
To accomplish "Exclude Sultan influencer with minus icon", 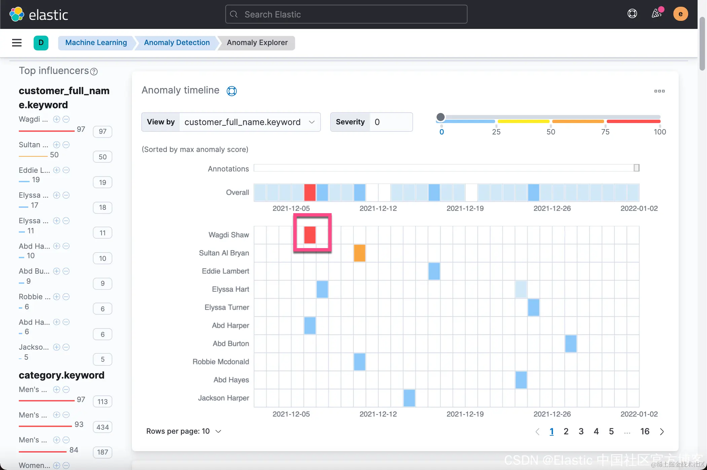I will [x=66, y=145].
